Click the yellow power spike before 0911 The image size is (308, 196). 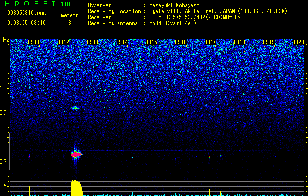click(30, 191)
